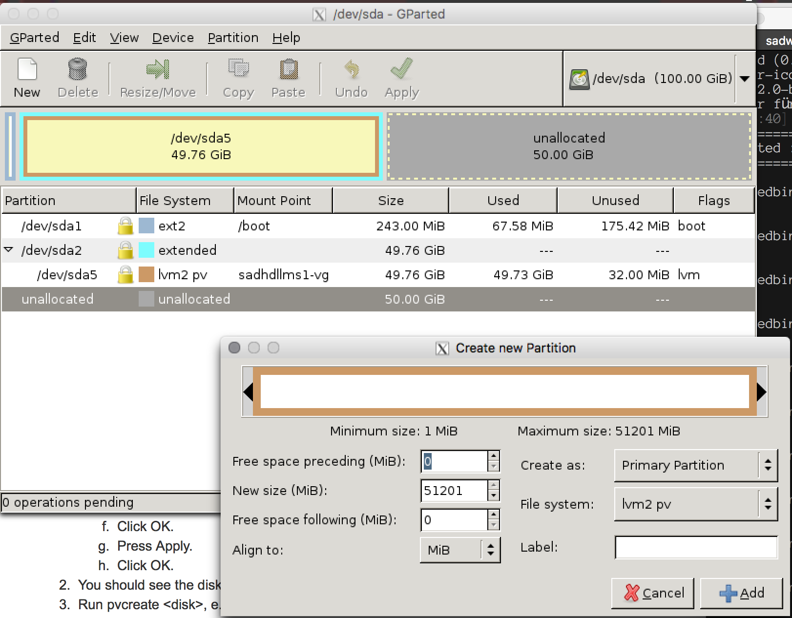This screenshot has width=792, height=618.
Task: Select the /dev/sda1 row in partition list
Action: [378, 226]
